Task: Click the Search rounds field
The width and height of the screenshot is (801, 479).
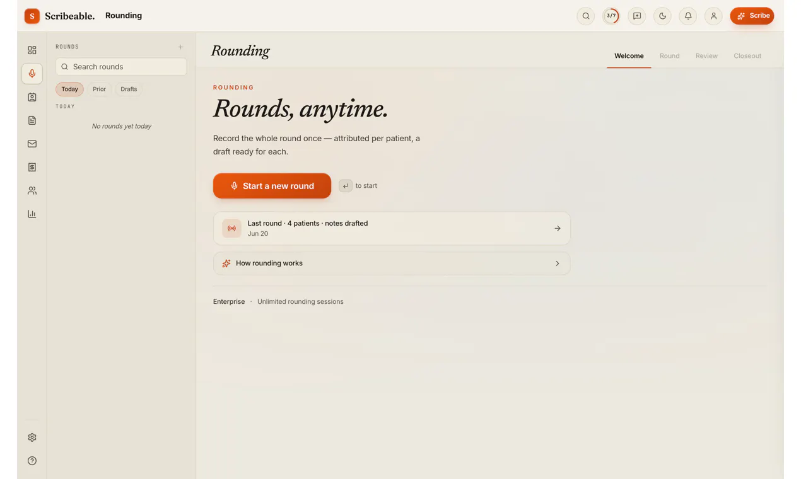Action: 121,67
